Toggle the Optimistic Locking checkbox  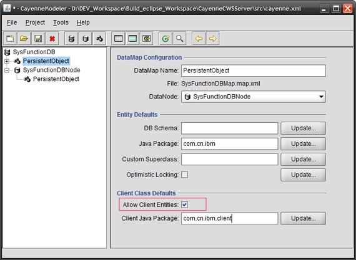click(185, 175)
